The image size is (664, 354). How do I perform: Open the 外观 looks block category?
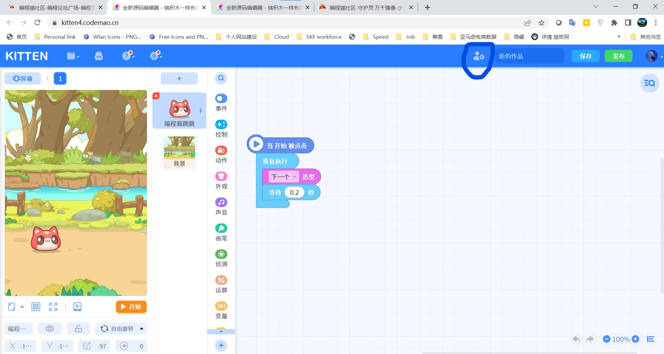click(221, 181)
